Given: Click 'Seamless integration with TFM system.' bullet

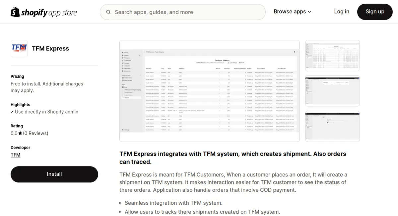Looking at the screenshot, I should coord(173,203).
